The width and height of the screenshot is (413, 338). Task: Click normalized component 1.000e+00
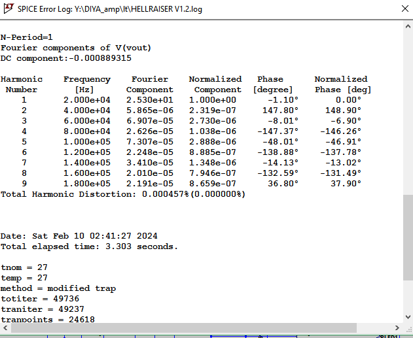(213, 100)
